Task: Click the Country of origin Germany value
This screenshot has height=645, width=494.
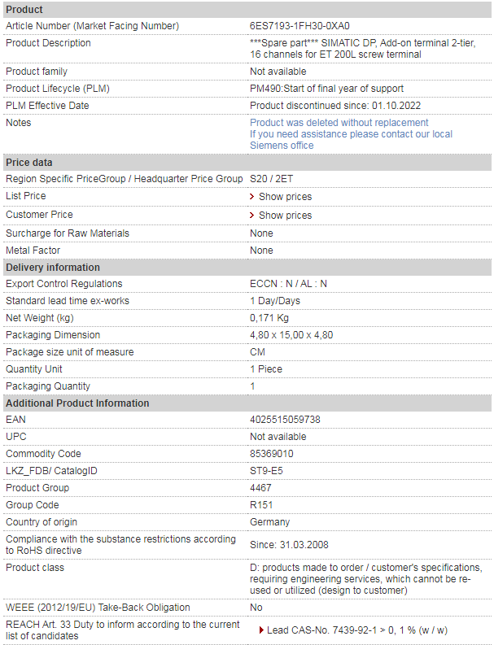Action: 269,522
